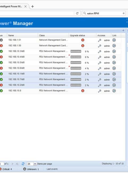Submit browser search with arrow icon

click(123, 13)
